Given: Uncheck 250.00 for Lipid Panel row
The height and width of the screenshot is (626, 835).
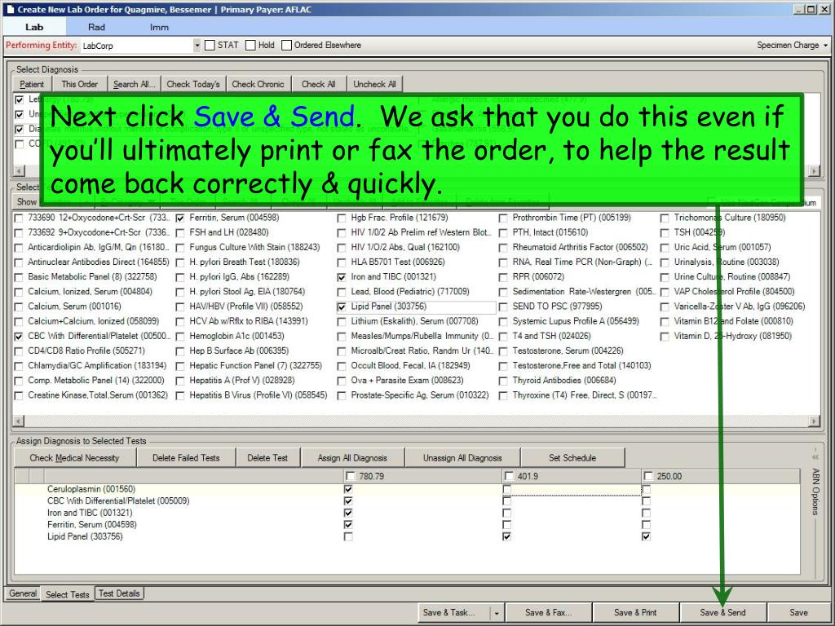Looking at the screenshot, I should (646, 536).
